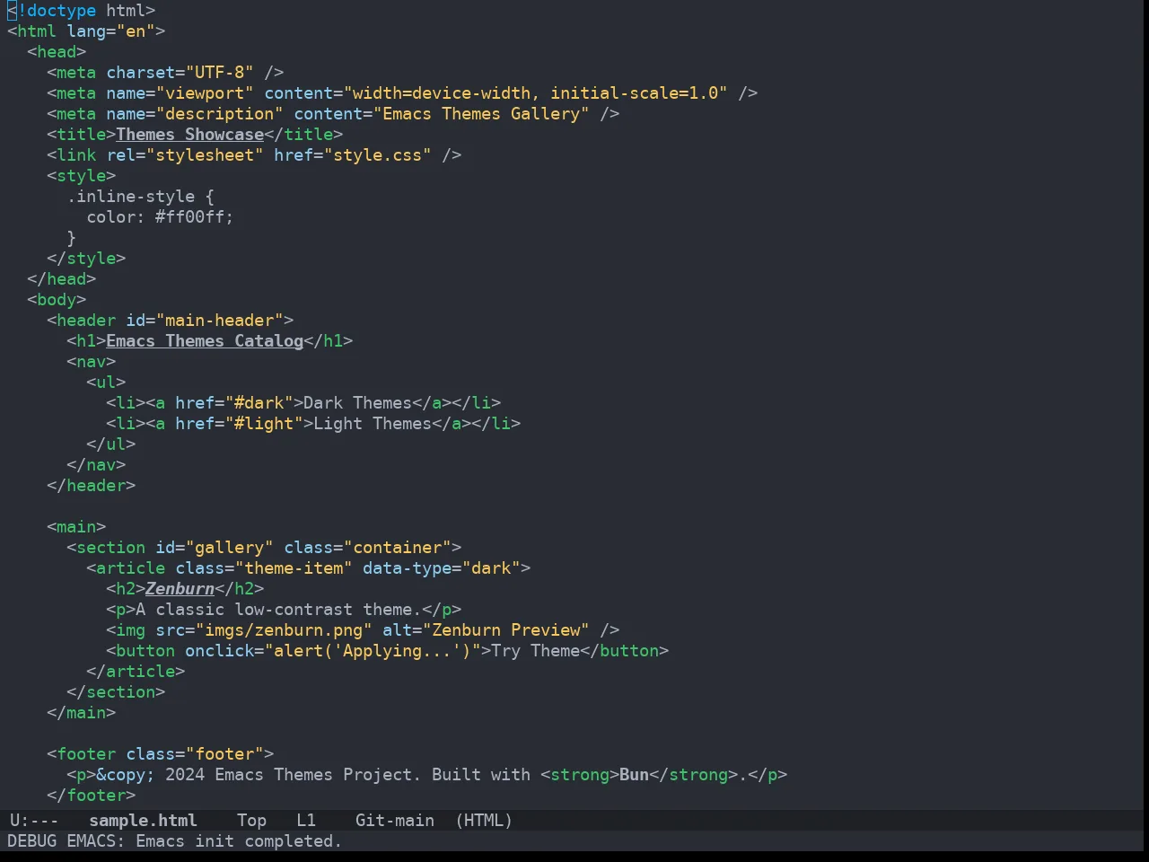The width and height of the screenshot is (1149, 862).
Task: Click the closing </head> tag
Action: pos(62,279)
